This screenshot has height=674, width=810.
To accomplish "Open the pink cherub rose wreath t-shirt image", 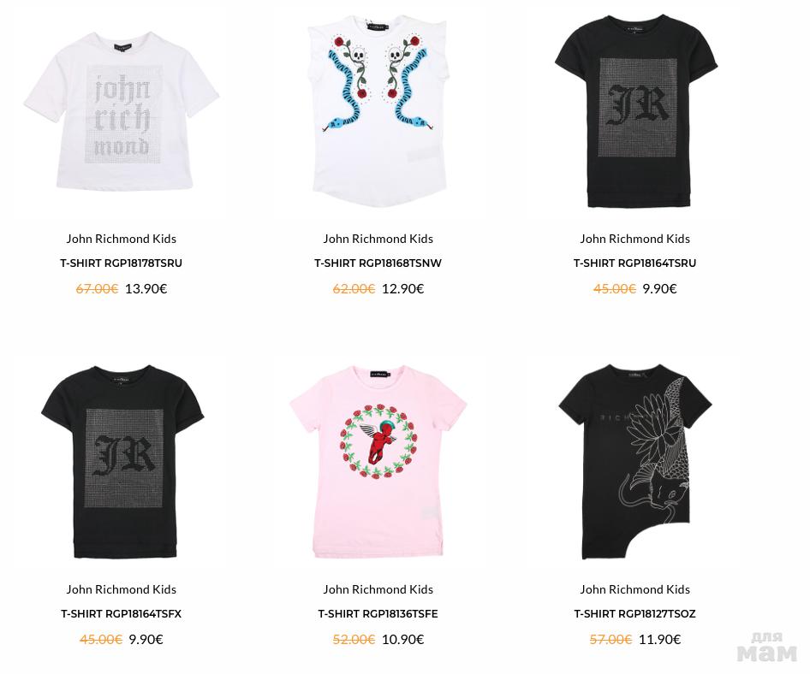I will coord(378,462).
